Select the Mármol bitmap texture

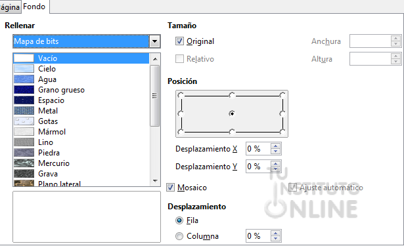point(81,132)
